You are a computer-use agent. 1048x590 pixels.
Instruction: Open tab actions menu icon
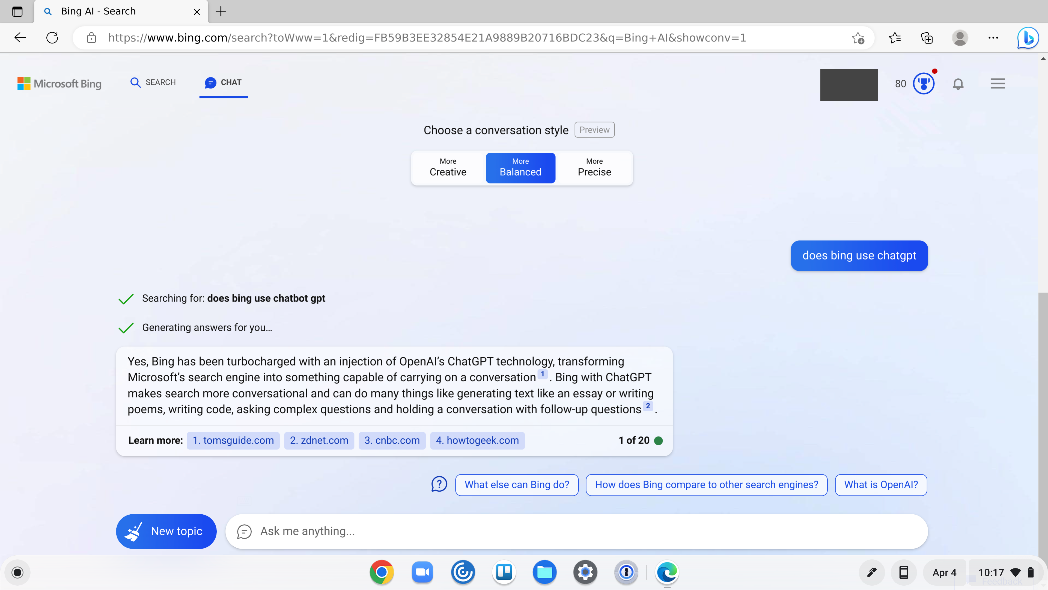(17, 11)
